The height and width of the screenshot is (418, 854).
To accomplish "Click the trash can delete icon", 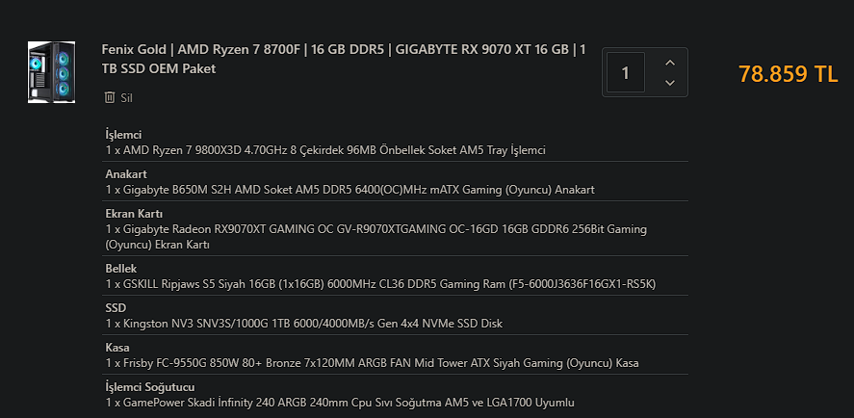I will (x=110, y=97).
